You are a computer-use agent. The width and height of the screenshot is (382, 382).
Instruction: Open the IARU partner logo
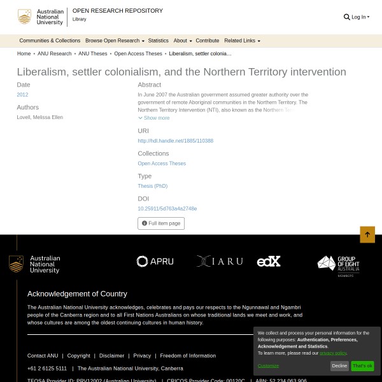pyautogui.click(x=219, y=261)
